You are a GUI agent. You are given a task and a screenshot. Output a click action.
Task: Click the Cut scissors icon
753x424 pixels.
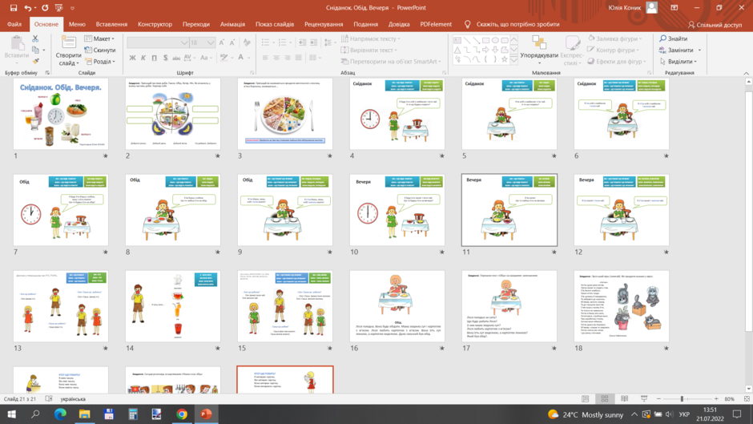point(35,38)
